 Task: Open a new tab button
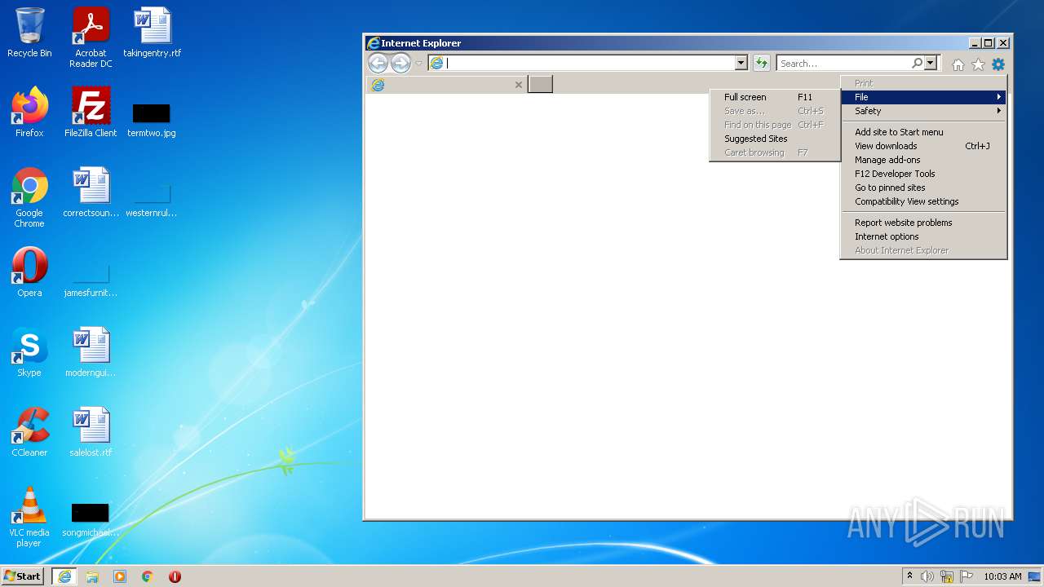540,84
